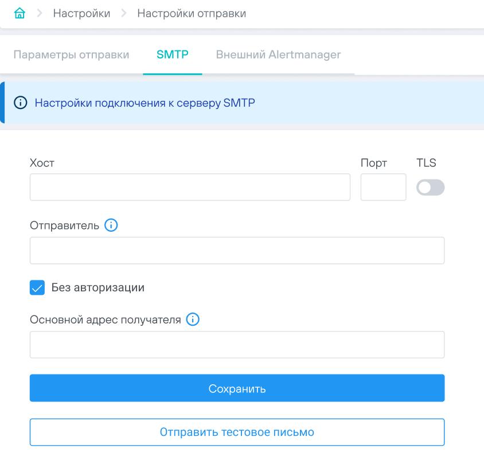The image size is (484, 468).
Task: Click Настройки отправки breadcrumb item
Action: (x=192, y=13)
